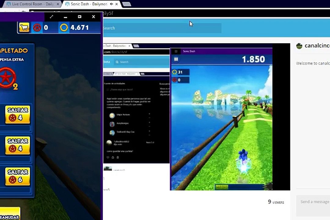Click the Major Nelson avatar in the stream
Image resolution: width=330 pixels, height=220 pixels.
point(112,115)
